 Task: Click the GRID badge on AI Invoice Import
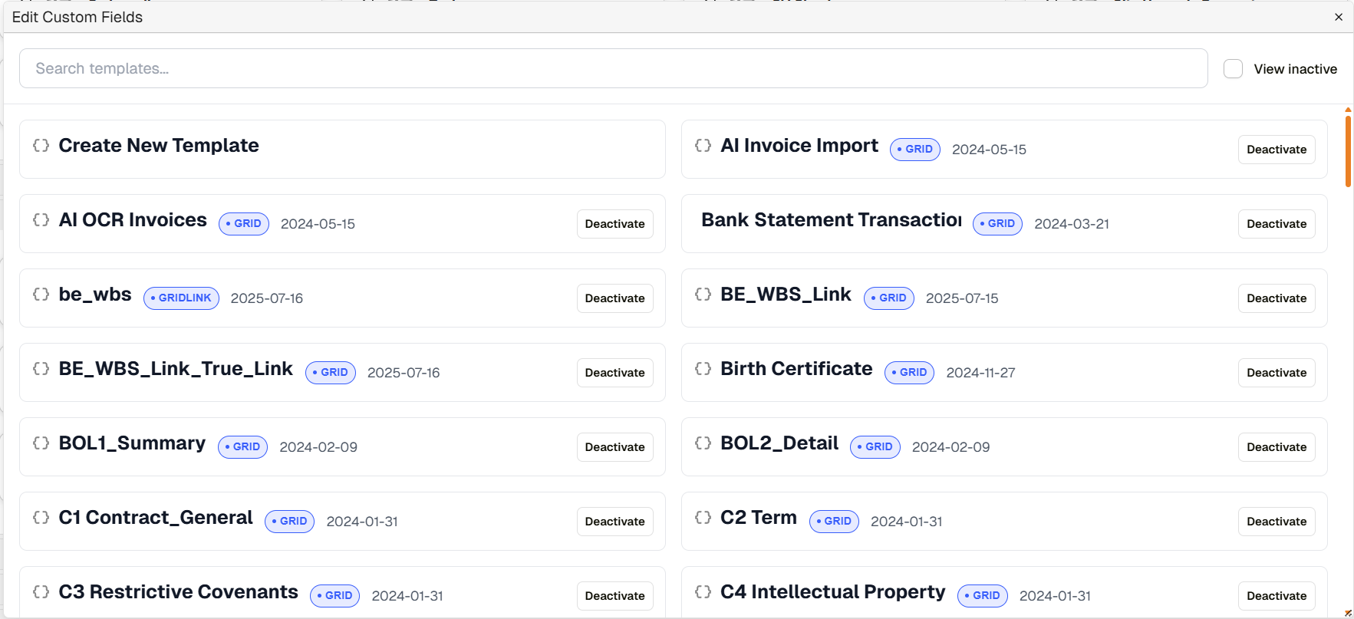tap(915, 149)
